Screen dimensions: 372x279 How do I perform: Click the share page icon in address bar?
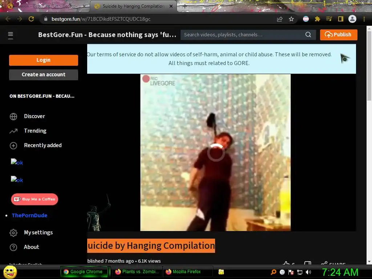tap(280, 19)
